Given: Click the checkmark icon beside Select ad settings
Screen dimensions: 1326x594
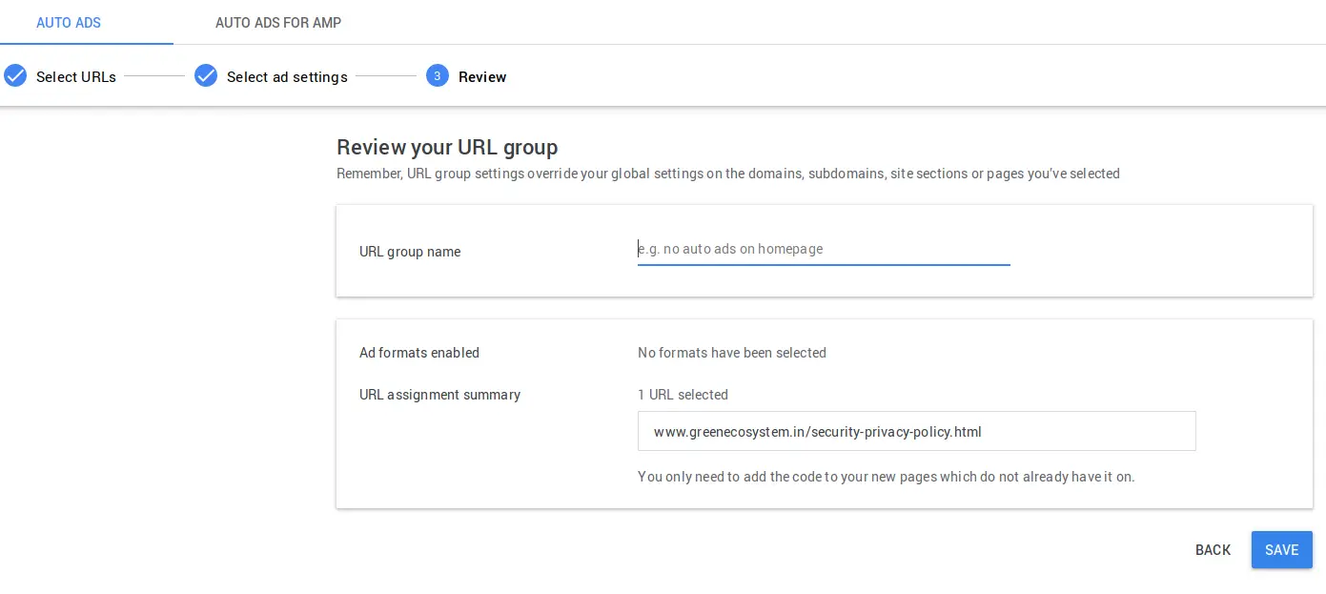Looking at the screenshot, I should (x=206, y=76).
